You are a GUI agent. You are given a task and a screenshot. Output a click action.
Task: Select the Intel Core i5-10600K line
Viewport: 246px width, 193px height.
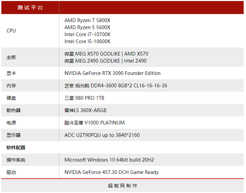click(87, 41)
